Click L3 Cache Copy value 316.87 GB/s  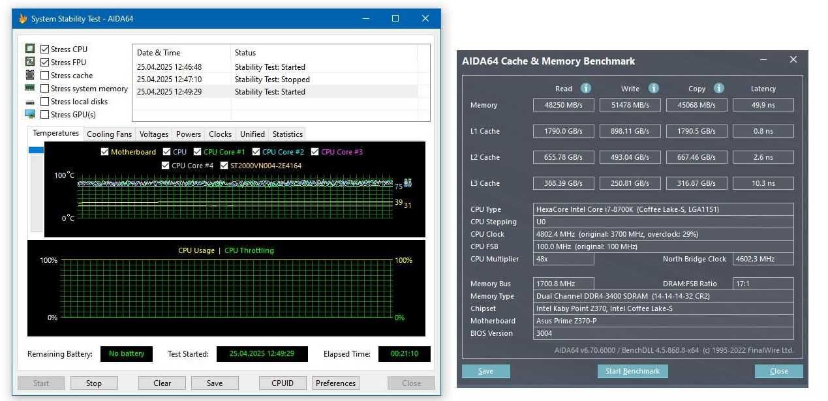tap(696, 183)
